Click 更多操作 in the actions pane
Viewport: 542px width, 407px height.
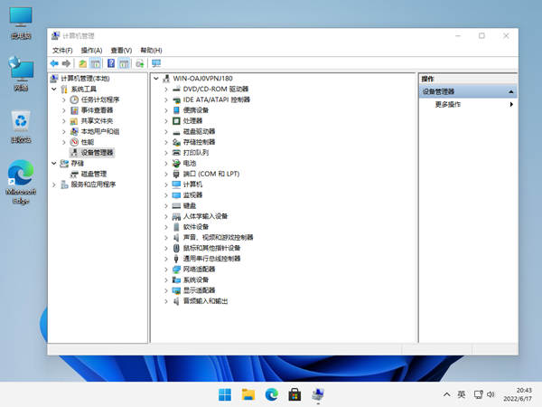(x=448, y=105)
